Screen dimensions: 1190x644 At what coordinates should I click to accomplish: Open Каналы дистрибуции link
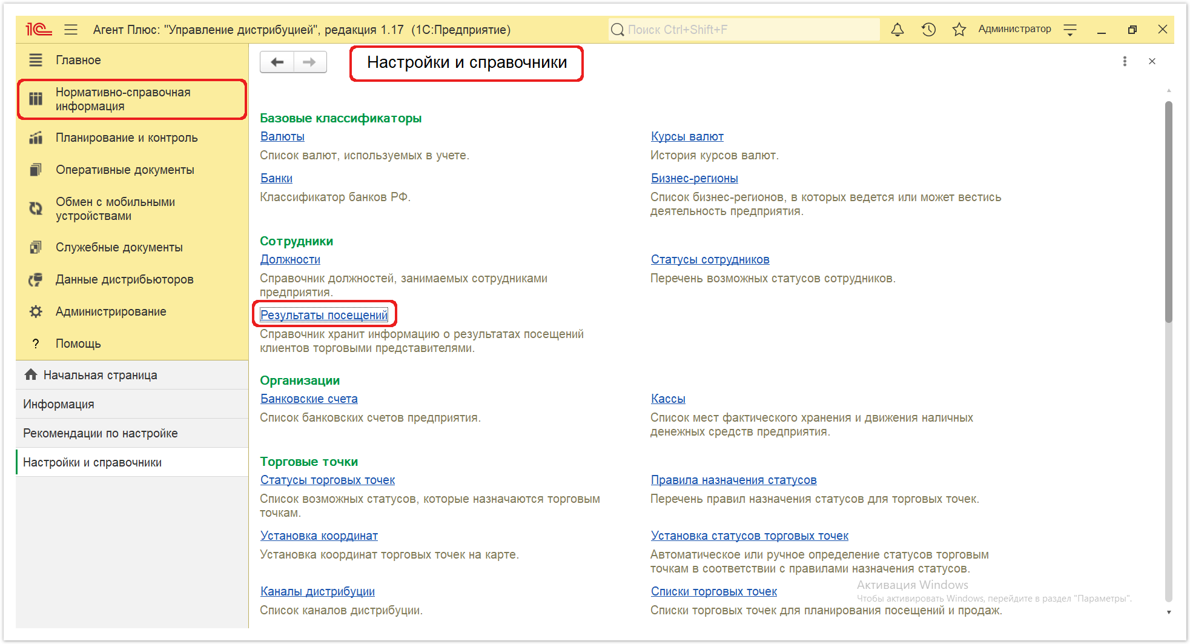[317, 591]
